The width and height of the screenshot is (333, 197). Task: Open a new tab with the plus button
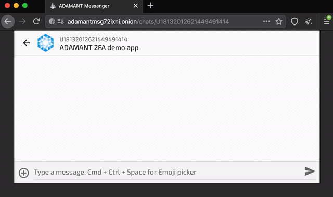[x=150, y=6]
